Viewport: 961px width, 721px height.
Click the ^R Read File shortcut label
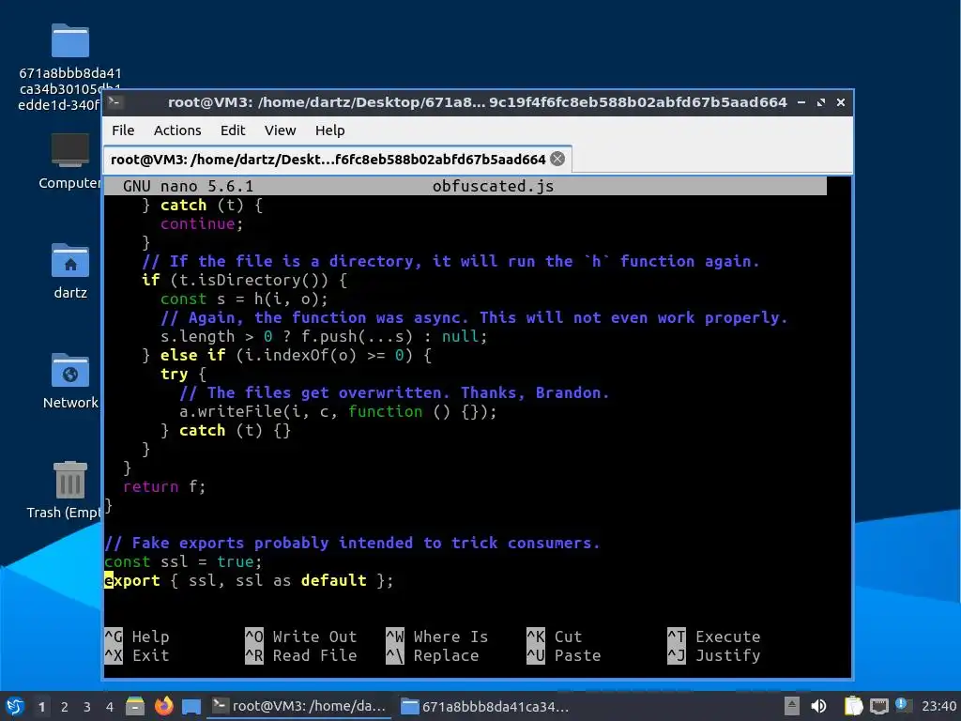(x=301, y=655)
